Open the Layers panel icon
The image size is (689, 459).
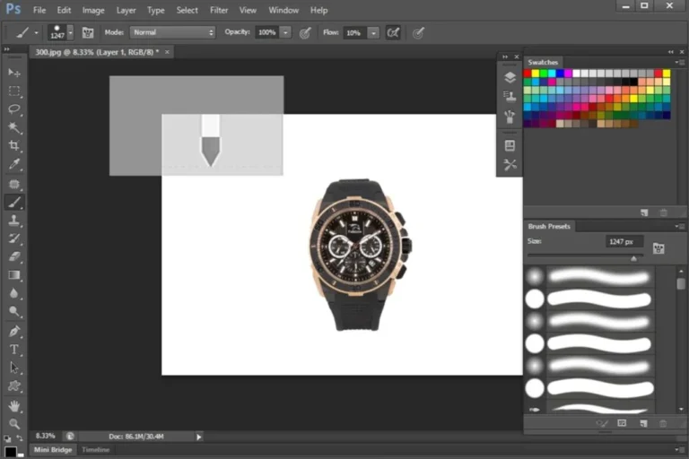click(510, 77)
